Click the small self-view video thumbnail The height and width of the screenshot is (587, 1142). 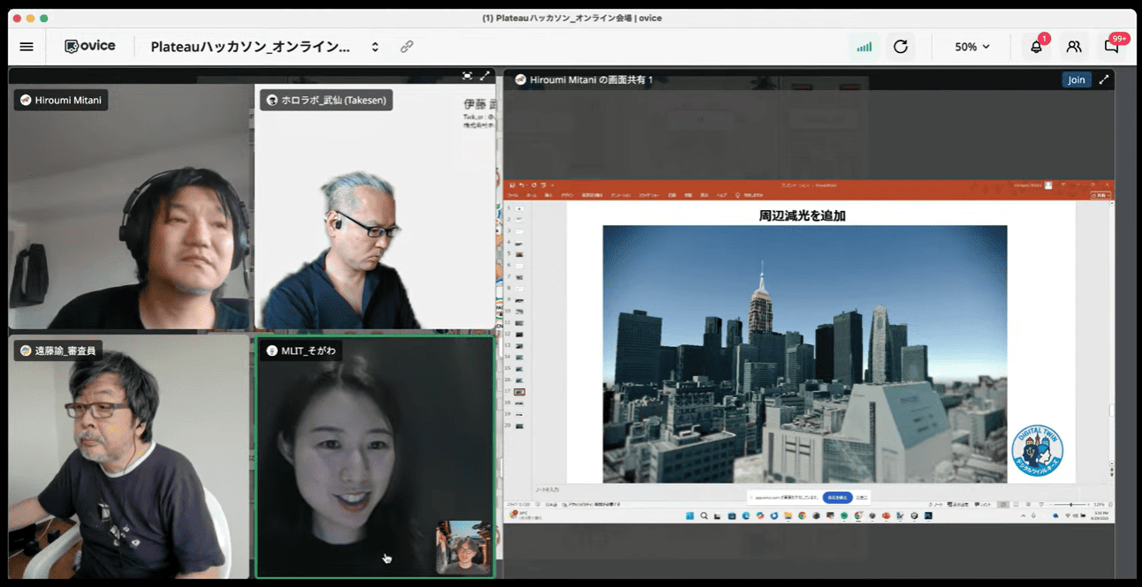click(x=463, y=547)
